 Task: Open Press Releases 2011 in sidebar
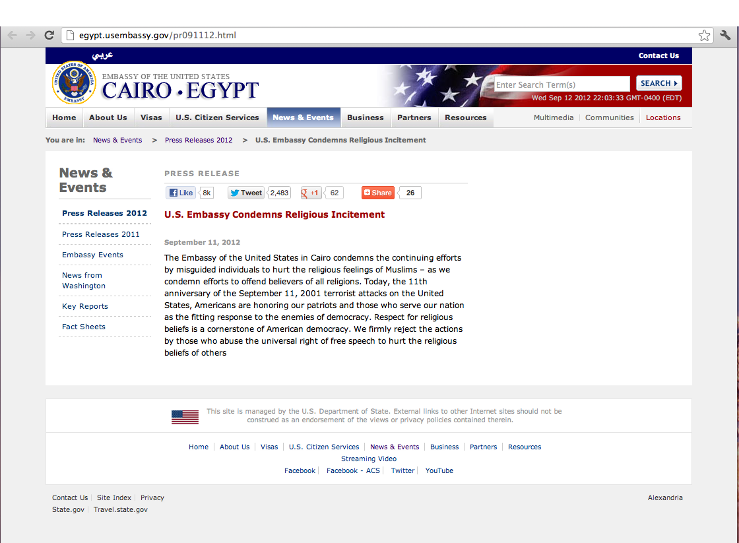[x=101, y=234]
